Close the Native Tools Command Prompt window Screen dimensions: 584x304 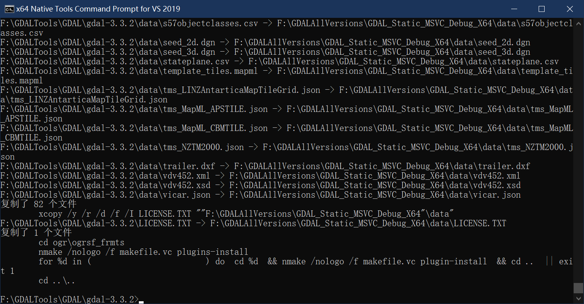569,9
